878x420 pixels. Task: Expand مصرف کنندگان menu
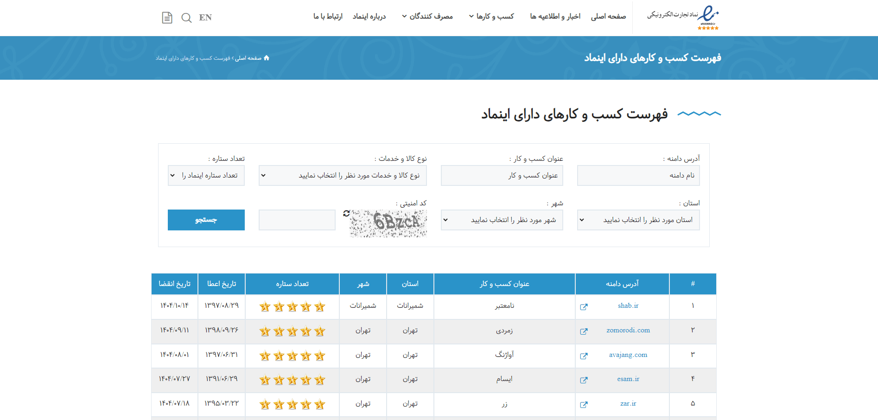(x=427, y=16)
